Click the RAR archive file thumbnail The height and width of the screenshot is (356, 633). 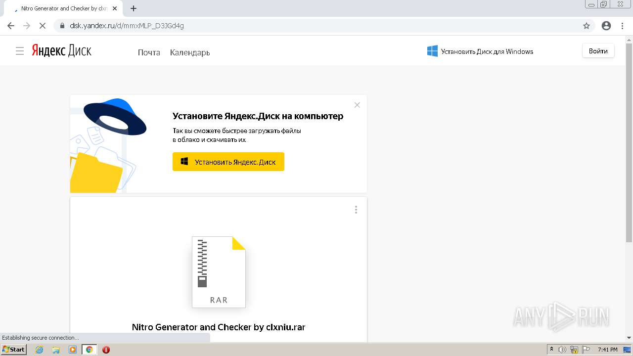pyautogui.click(x=219, y=272)
